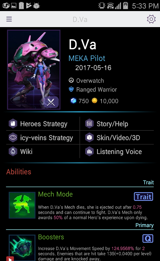Tap the Wiki flask icon

tap(13, 151)
